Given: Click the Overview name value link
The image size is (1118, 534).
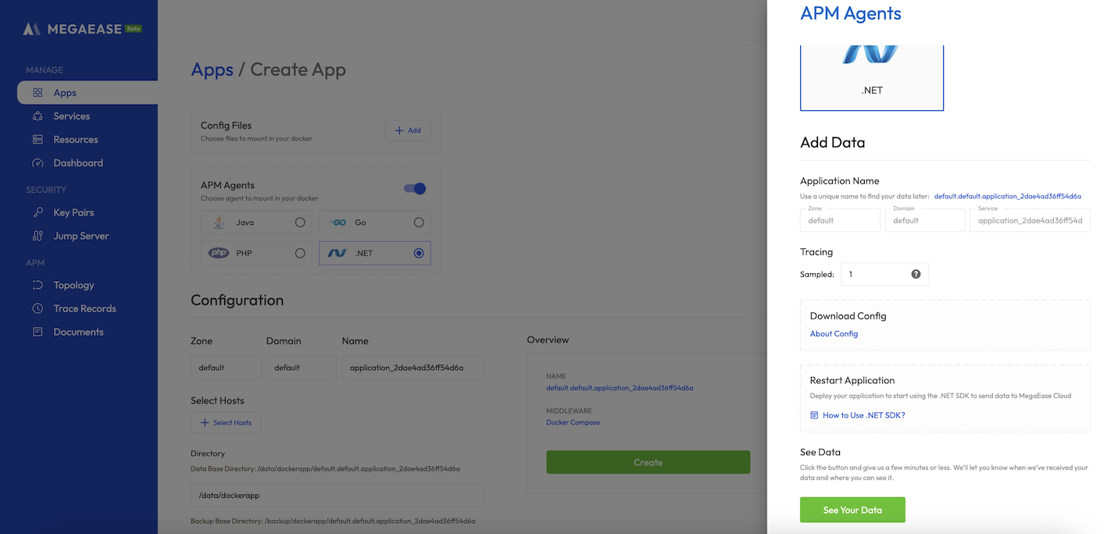Looking at the screenshot, I should tap(620, 388).
